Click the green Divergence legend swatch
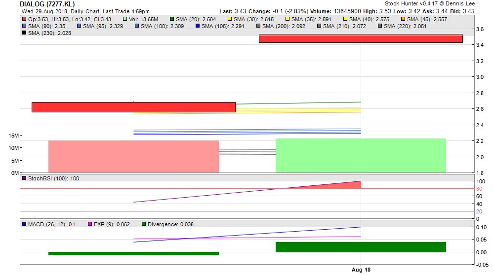 144,224
